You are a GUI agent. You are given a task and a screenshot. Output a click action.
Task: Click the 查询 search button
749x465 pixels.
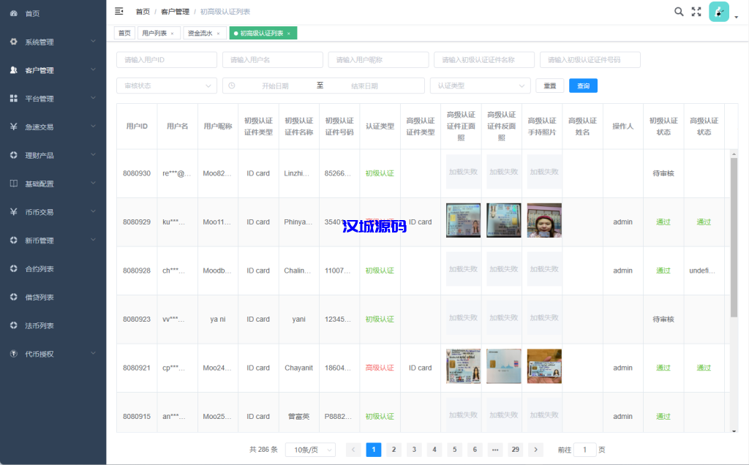coord(581,86)
